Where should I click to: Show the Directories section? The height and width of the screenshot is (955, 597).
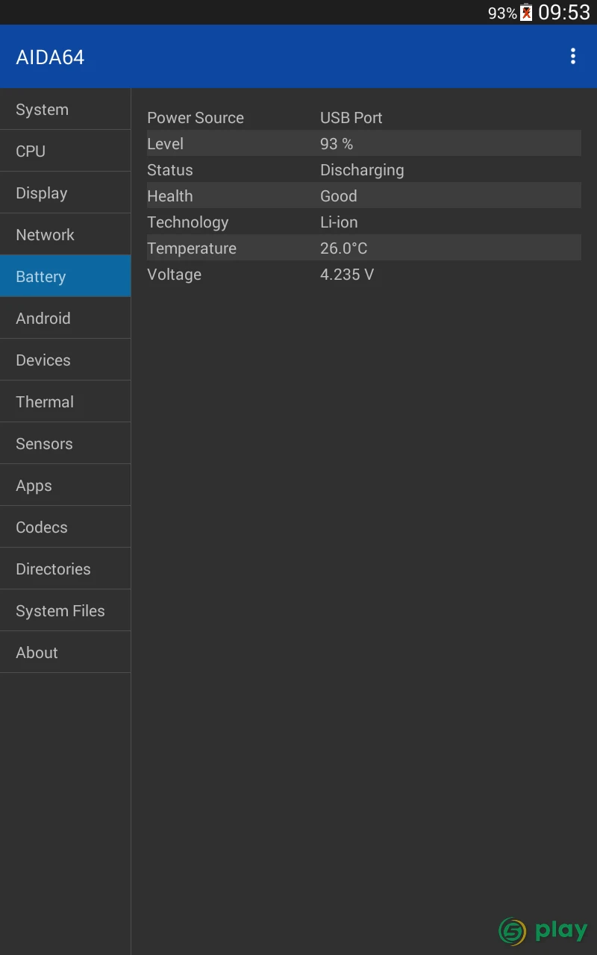(65, 569)
